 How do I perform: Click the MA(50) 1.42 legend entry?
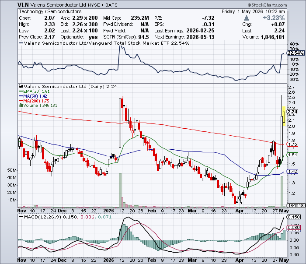[33, 96]
